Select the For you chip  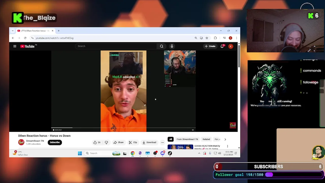(x=217, y=139)
